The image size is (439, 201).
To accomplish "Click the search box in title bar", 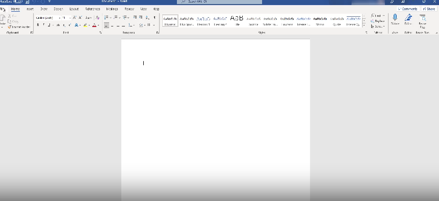I will coord(219,2).
